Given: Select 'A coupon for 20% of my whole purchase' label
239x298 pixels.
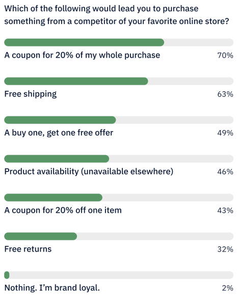Looking at the screenshot, I should pyautogui.click(x=82, y=55).
